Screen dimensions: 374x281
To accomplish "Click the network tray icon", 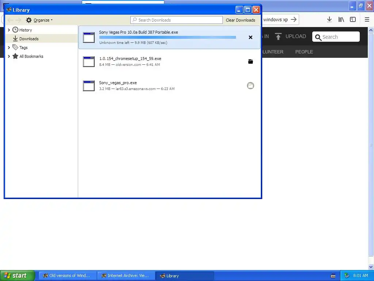I will coord(347,276).
